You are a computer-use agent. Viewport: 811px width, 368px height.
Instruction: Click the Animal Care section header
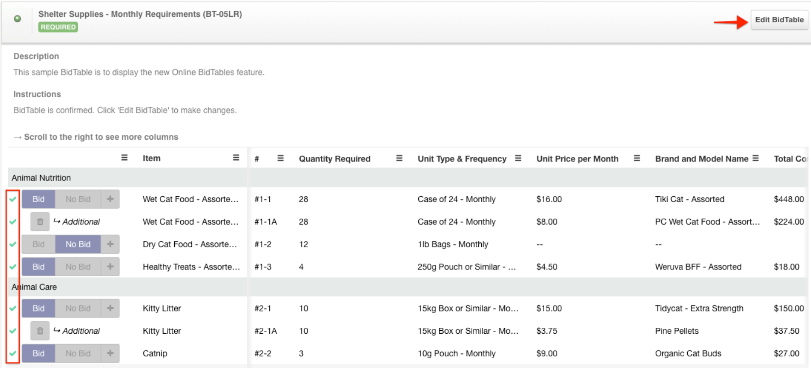click(34, 287)
